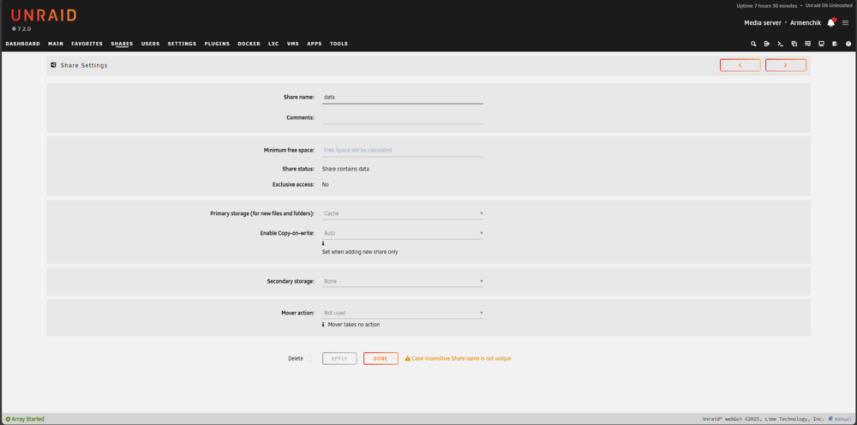Click the Apply button
This screenshot has height=425, width=857.
tap(339, 359)
